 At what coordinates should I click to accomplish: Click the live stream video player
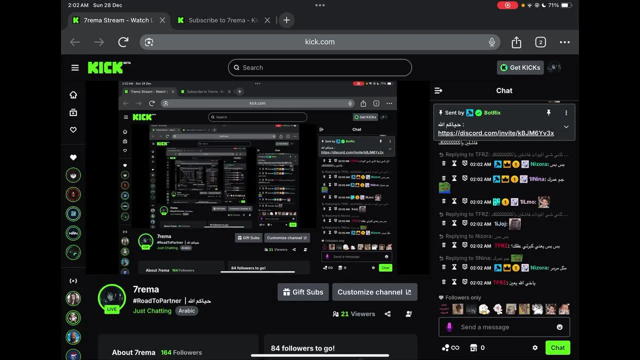point(257,177)
